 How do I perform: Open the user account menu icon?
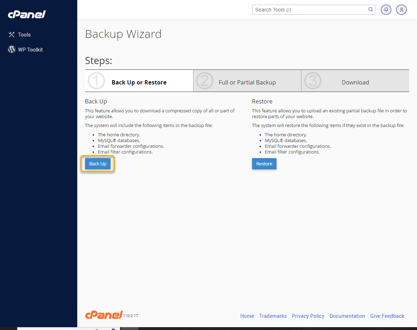coord(401,10)
